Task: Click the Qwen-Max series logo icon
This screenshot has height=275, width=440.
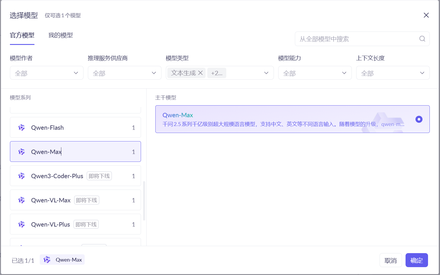Action: (22, 152)
